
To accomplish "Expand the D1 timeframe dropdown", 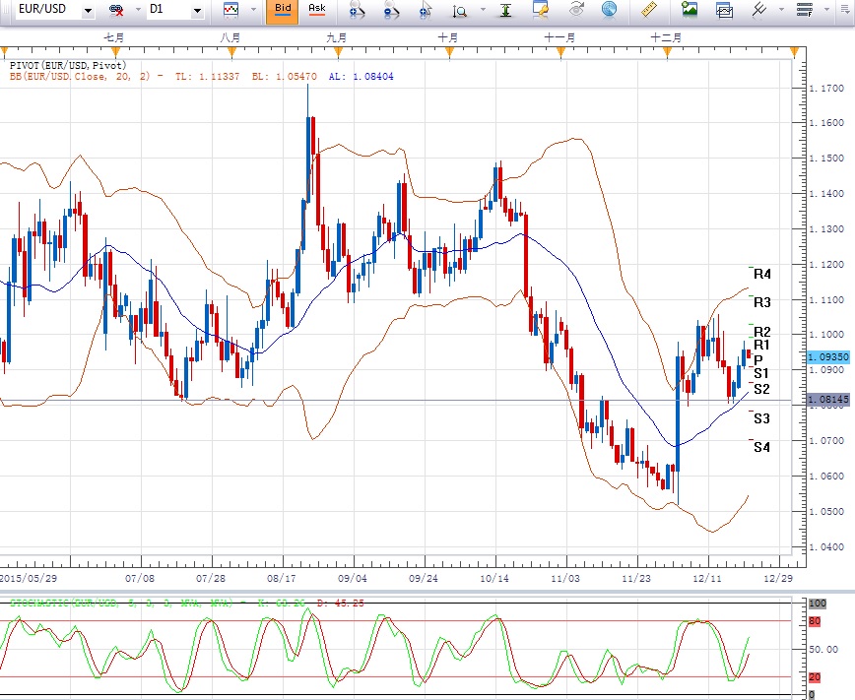I will (197, 11).
